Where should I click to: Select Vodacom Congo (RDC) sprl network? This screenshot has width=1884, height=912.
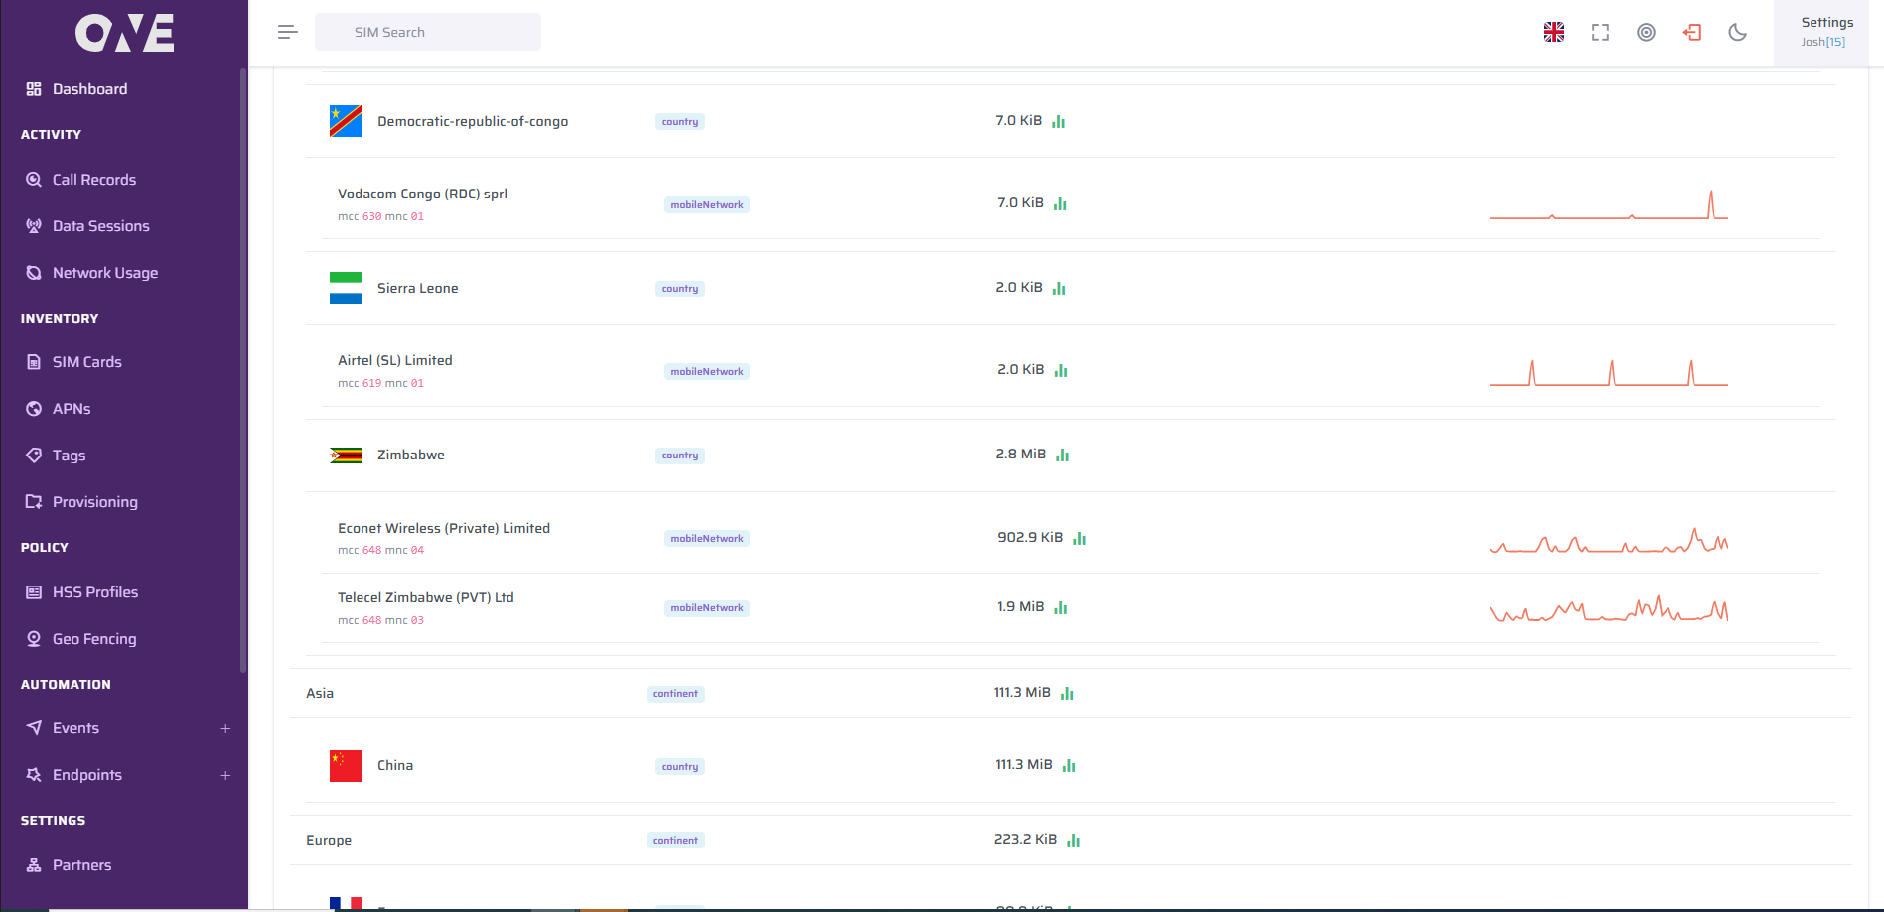pyautogui.click(x=422, y=194)
